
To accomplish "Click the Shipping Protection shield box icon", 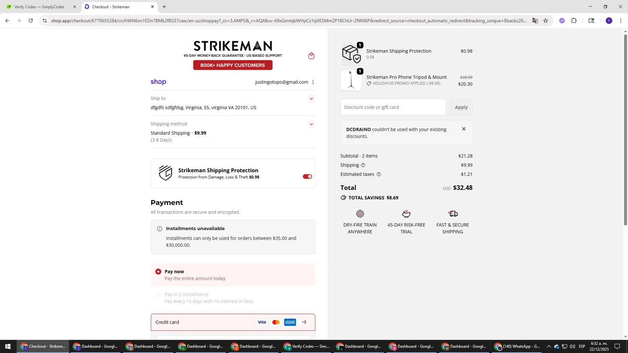I will point(165,173).
